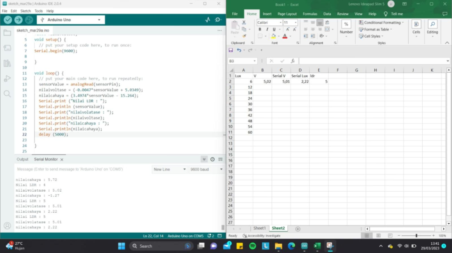Screen dimensions: 452x253
Task: Click the Font Color icon in Excel
Action: point(285,36)
